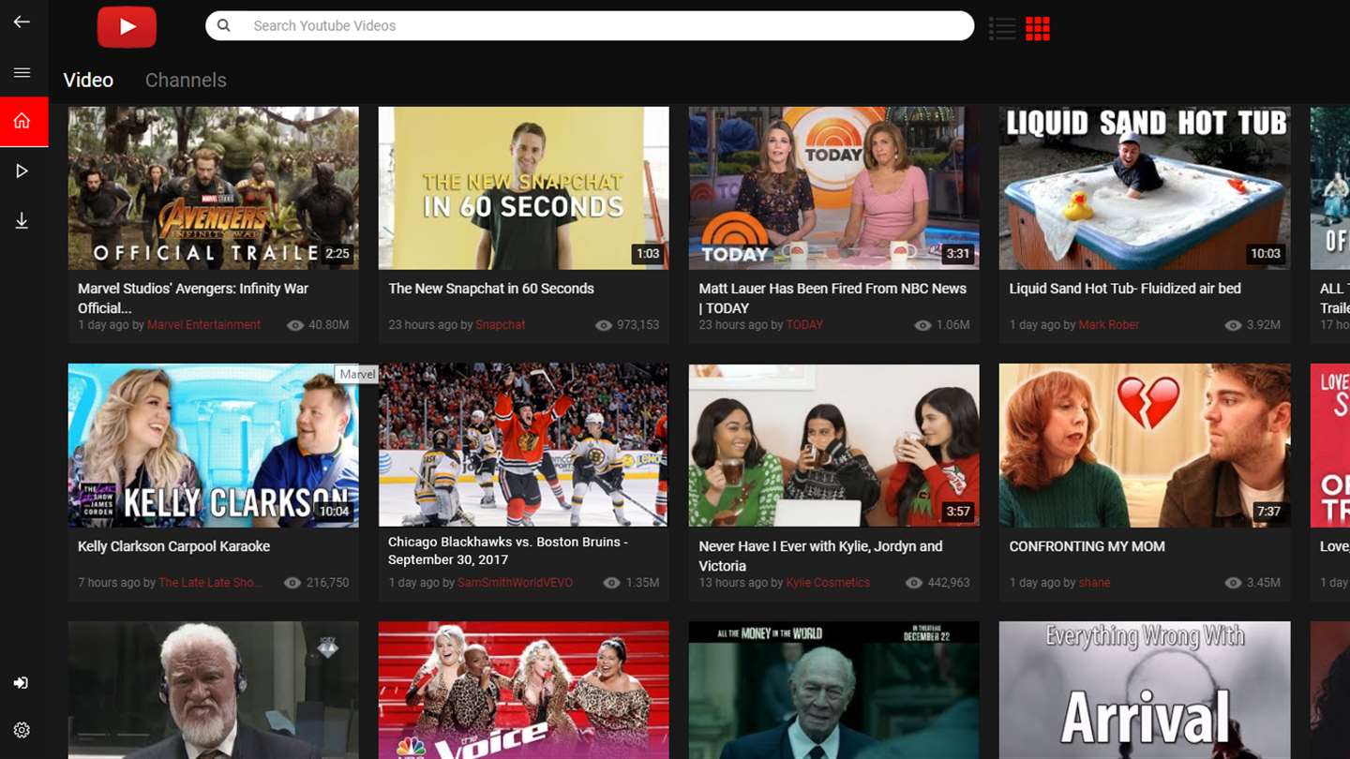Click the sign-in icon in the sidebar
Viewport: 1350px width, 759px height.
tap(22, 683)
